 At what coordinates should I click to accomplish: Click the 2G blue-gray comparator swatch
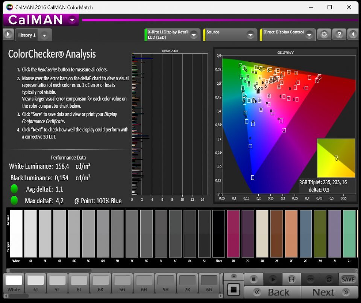click(x=306, y=233)
